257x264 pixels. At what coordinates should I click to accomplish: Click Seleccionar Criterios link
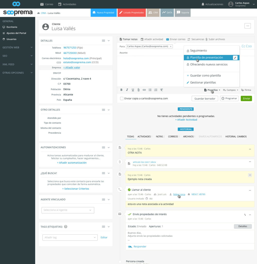click(76, 189)
